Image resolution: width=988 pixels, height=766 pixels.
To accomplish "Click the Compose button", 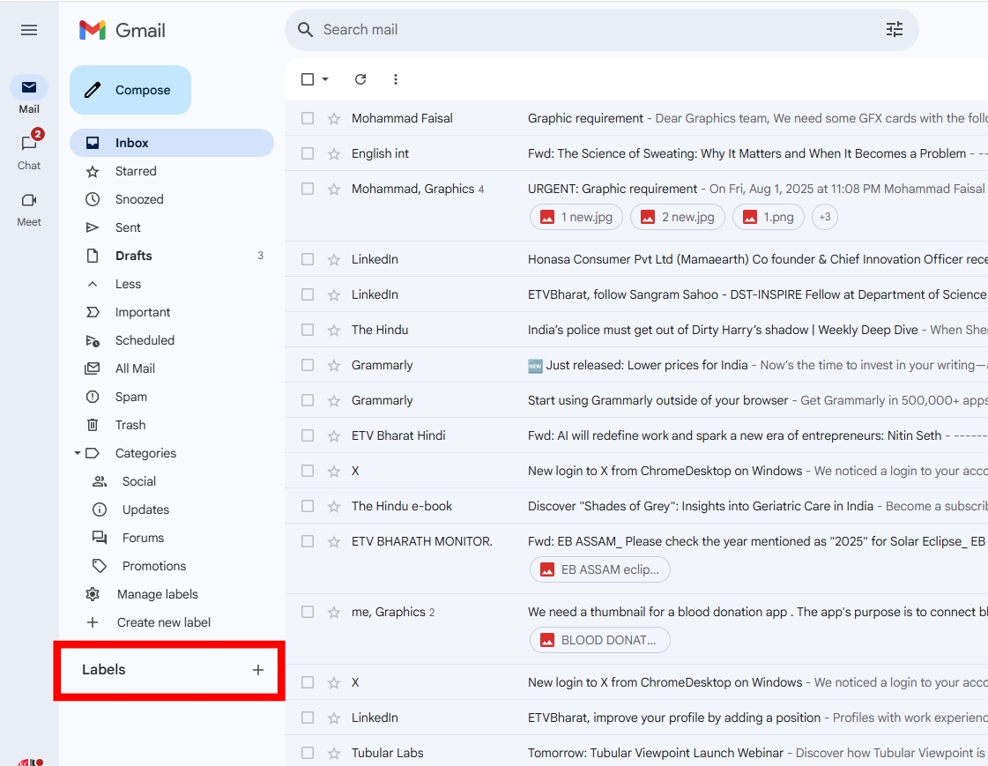I will coord(130,89).
